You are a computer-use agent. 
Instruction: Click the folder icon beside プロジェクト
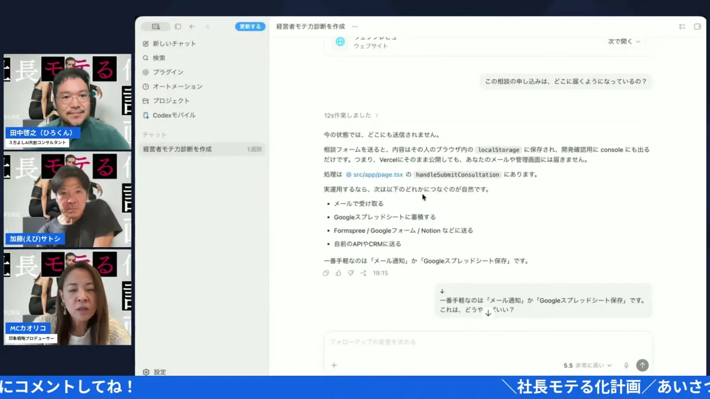coord(146,101)
